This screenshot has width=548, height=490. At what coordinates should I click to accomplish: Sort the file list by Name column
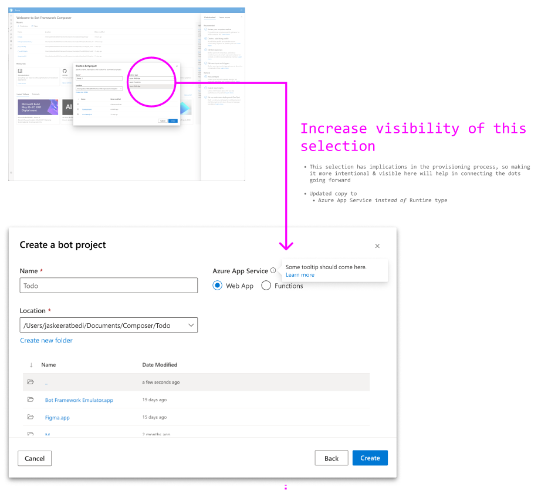[49, 365]
